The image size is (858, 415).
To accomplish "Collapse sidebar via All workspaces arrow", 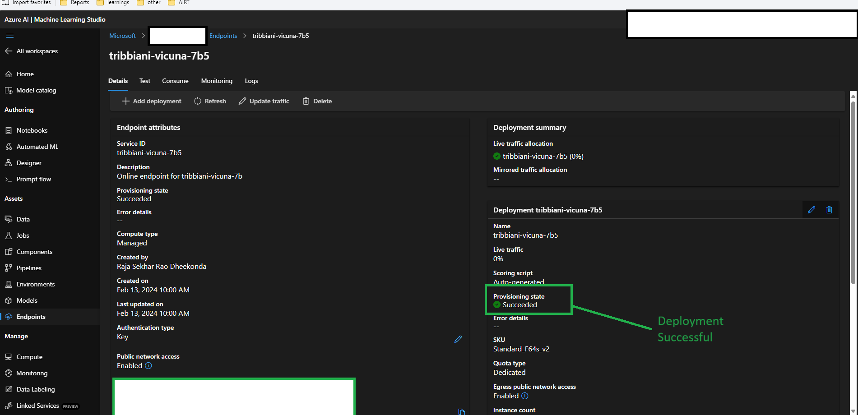I will [x=9, y=51].
